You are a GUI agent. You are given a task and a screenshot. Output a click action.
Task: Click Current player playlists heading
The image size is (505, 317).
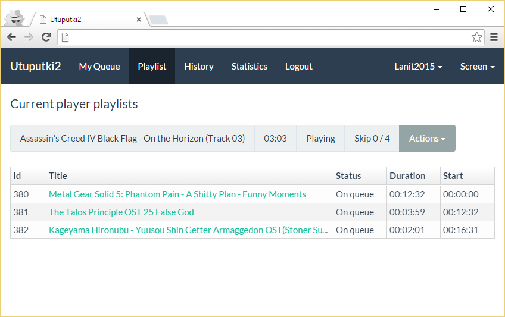click(x=74, y=104)
